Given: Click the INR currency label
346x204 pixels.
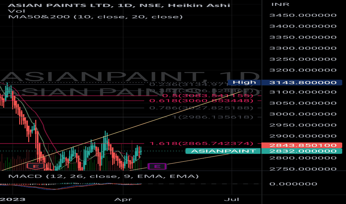Looking at the screenshot, I should pyautogui.click(x=280, y=4).
